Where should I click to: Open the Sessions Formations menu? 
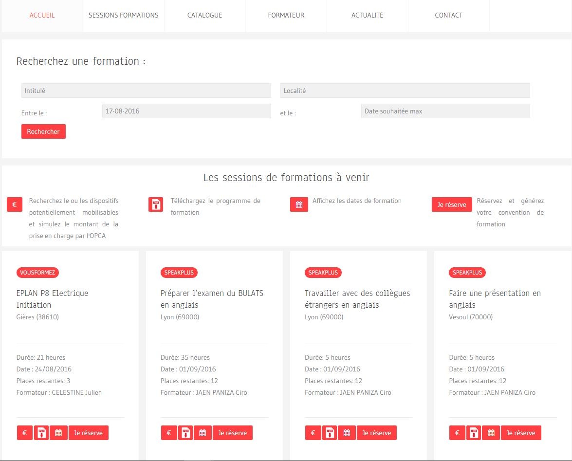click(123, 15)
